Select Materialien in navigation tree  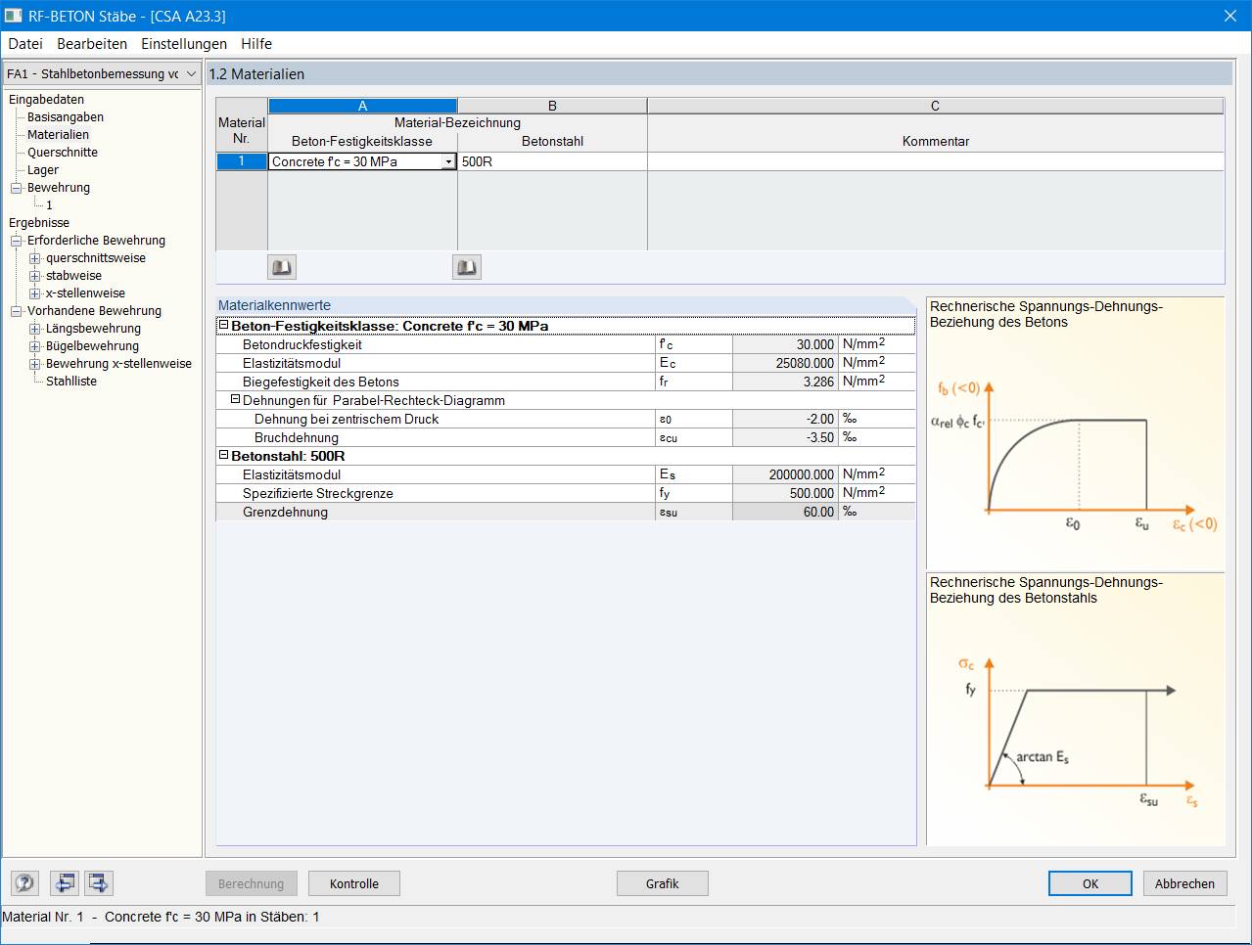click(58, 135)
